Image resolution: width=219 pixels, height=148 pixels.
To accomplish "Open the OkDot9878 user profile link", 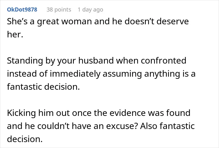I will point(22,10).
